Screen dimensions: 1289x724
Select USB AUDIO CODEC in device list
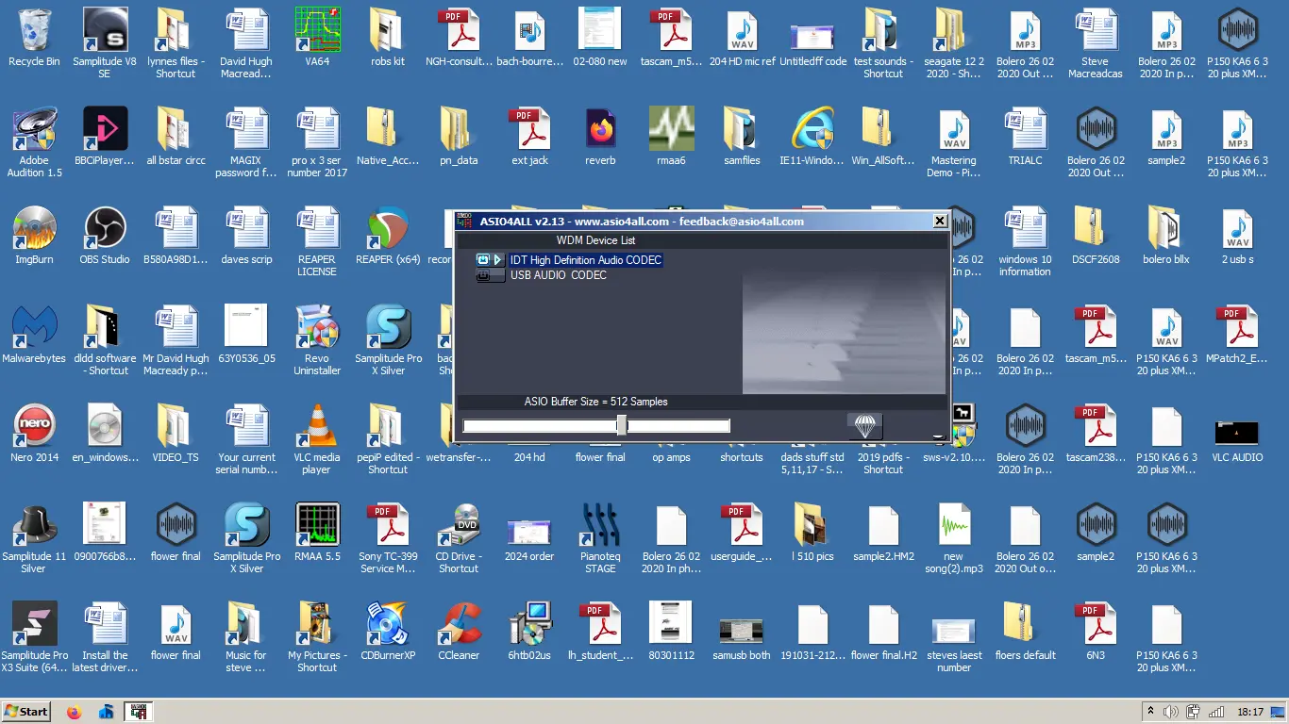click(558, 275)
